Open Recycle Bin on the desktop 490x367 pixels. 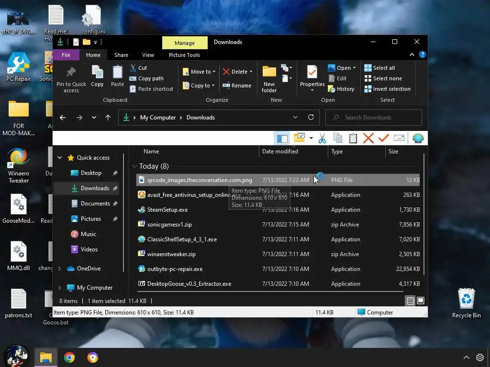click(x=466, y=303)
